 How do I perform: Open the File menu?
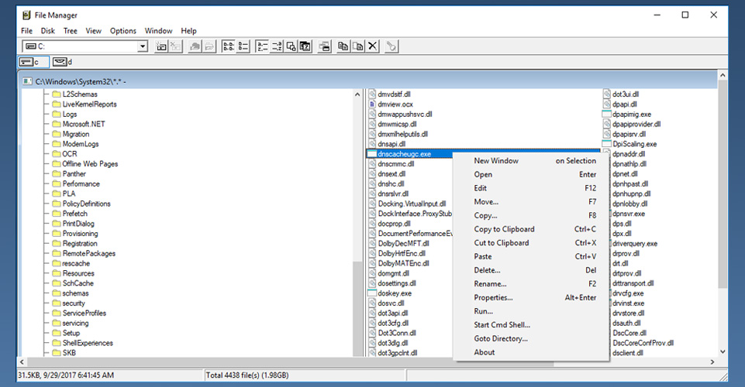tap(26, 31)
